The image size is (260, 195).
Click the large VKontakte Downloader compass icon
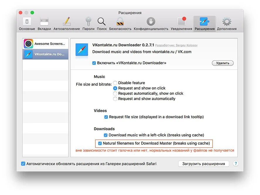tap(82, 50)
